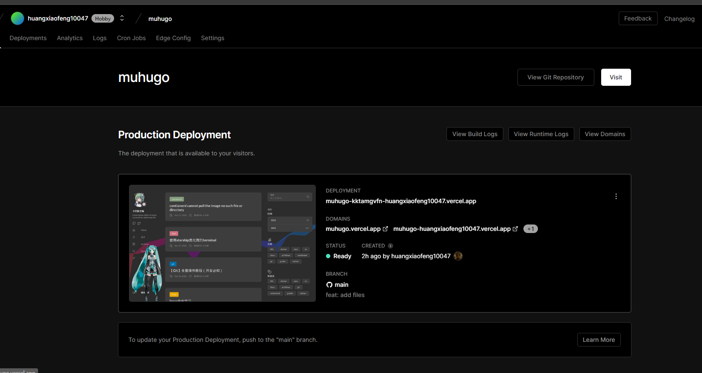Viewport: 702px width, 373px height.
Task: Go to the Logs tab
Action: click(100, 38)
